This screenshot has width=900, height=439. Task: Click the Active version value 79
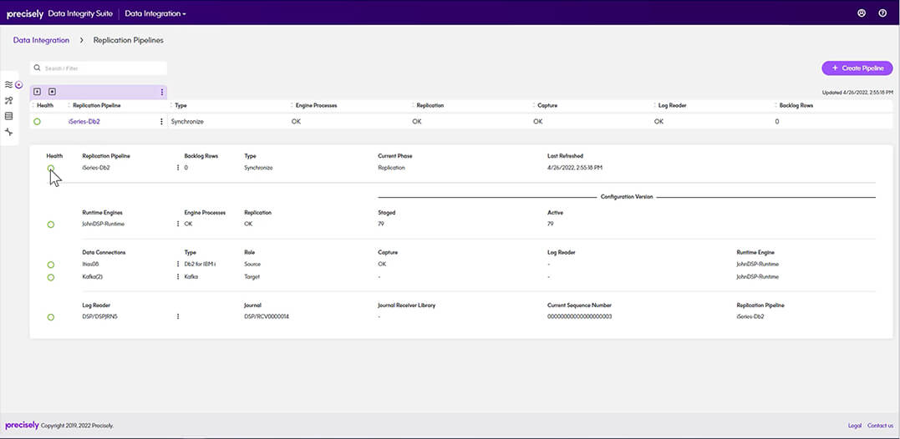[551, 224]
